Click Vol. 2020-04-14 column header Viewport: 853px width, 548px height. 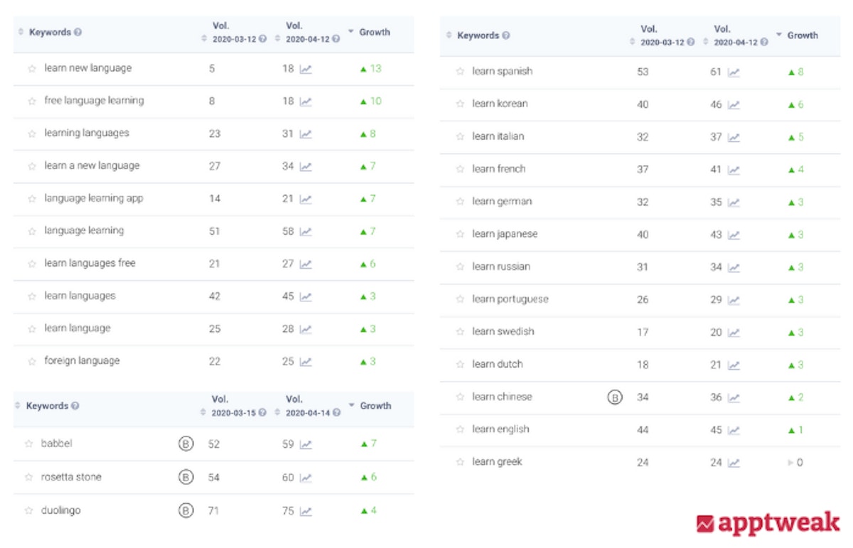(x=307, y=406)
